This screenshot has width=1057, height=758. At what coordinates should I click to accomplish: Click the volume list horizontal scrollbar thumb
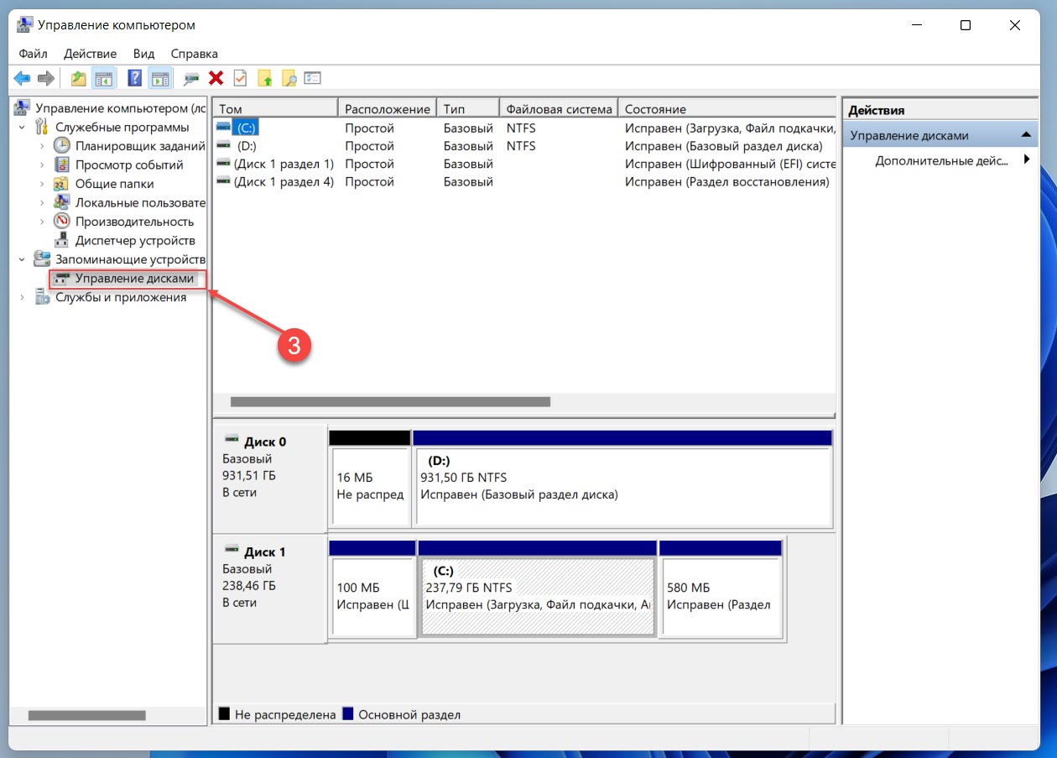point(390,402)
